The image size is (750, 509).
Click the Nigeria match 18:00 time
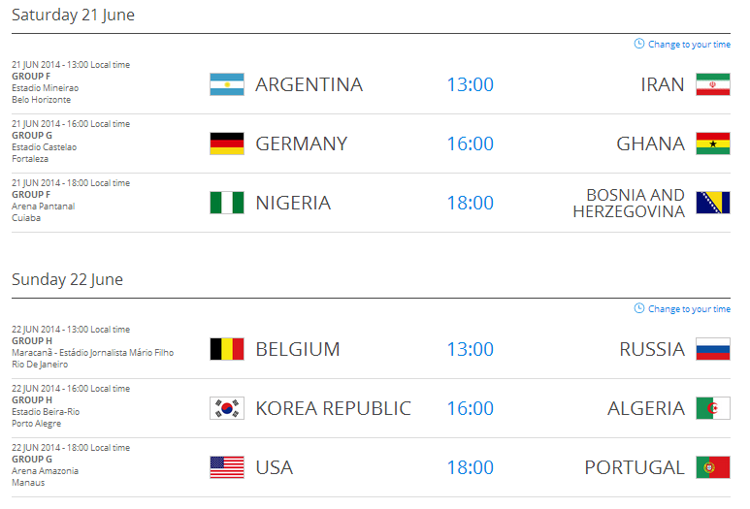(x=471, y=204)
